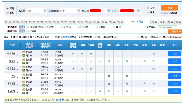Click the departure station location pin icon
This screenshot has height=103, width=182.
45,10
